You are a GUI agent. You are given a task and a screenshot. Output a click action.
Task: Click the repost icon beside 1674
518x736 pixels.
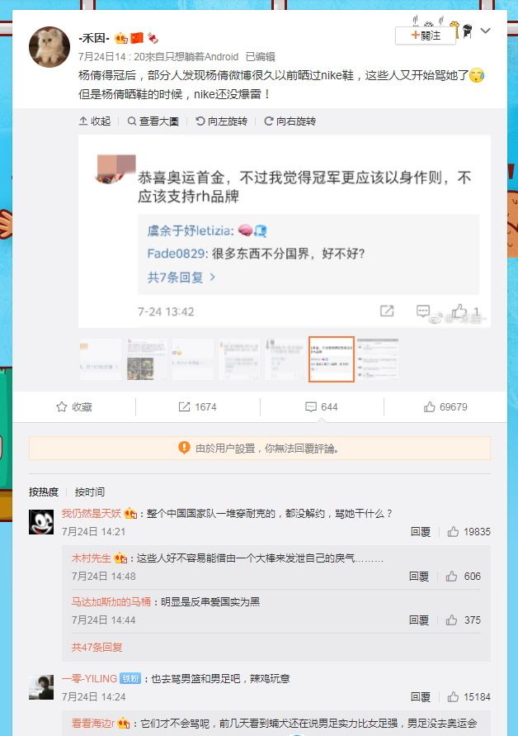pos(184,407)
